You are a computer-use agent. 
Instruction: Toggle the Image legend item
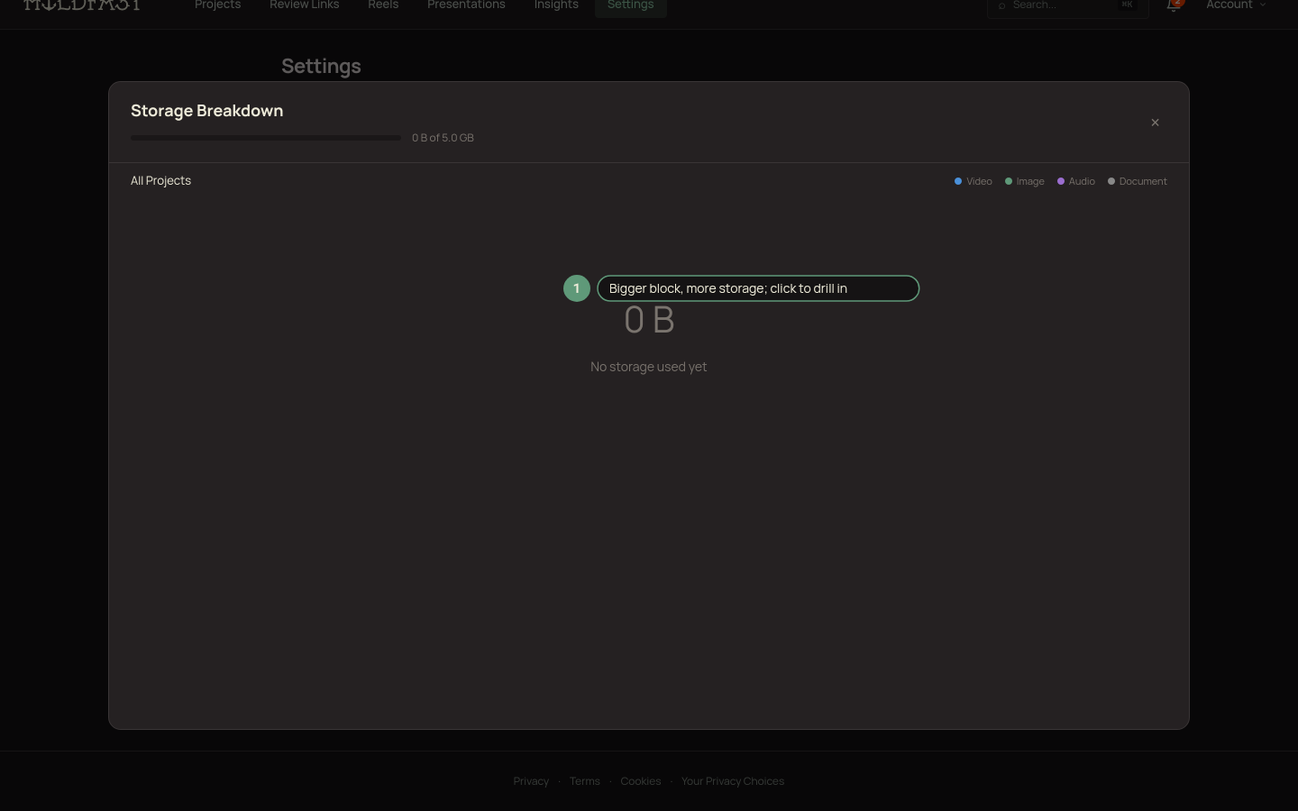pyautogui.click(x=1025, y=181)
